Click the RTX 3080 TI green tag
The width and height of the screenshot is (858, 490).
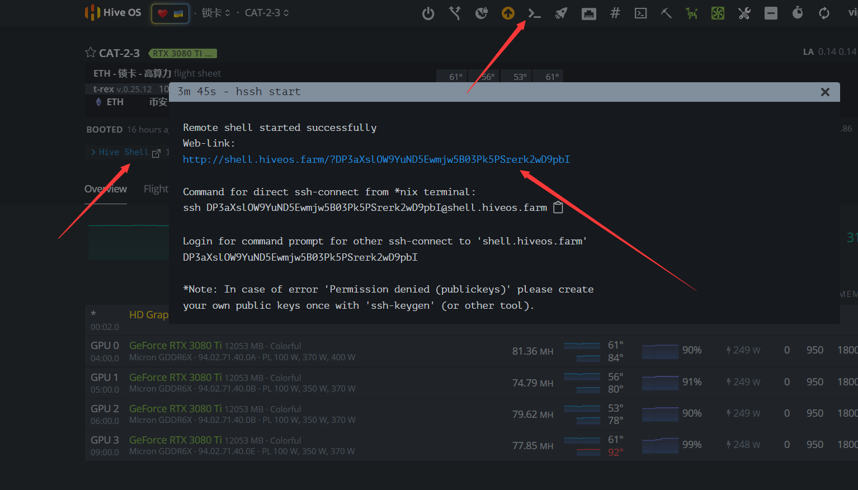[182, 54]
